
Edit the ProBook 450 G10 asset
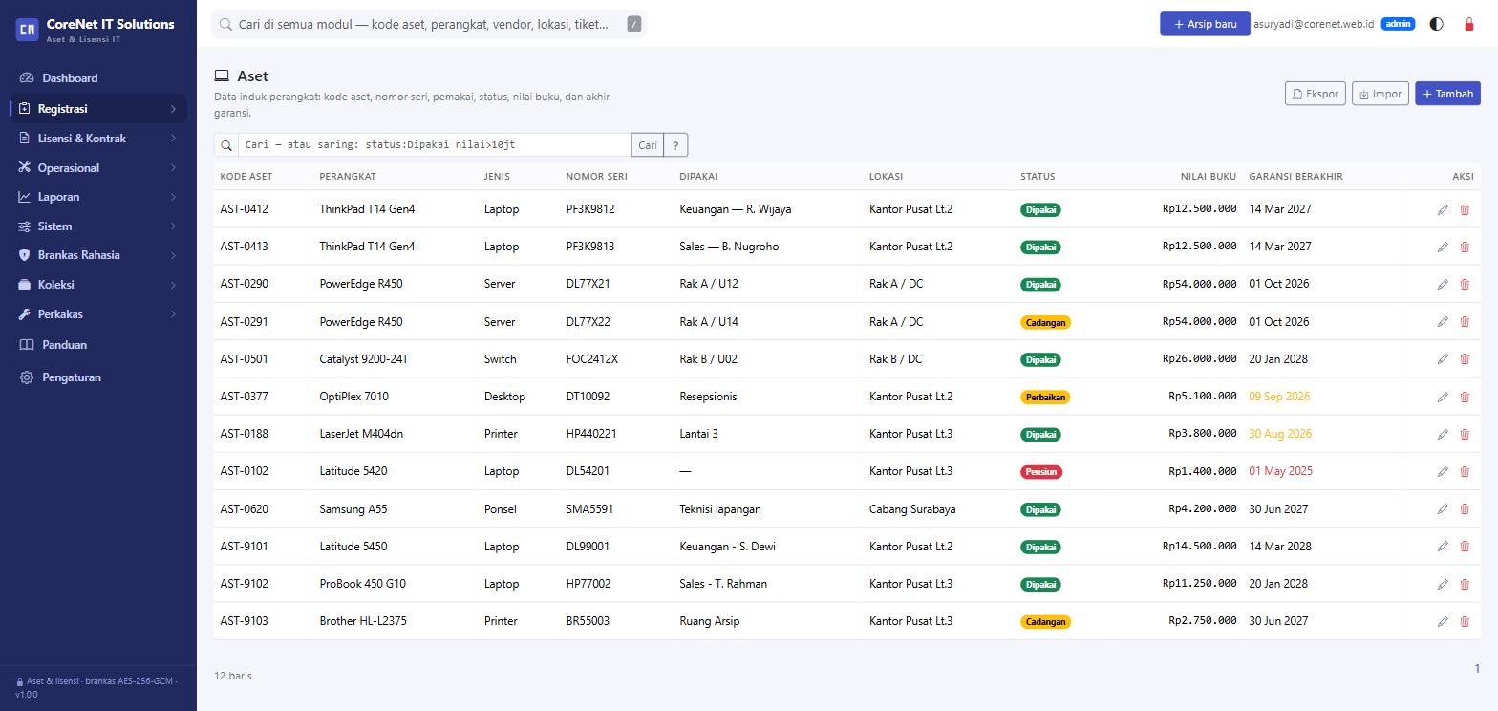(1443, 584)
